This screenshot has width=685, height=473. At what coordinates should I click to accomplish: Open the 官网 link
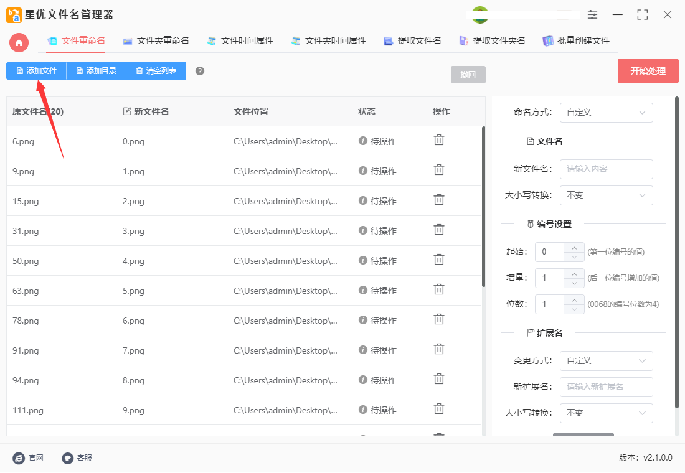tap(29, 458)
